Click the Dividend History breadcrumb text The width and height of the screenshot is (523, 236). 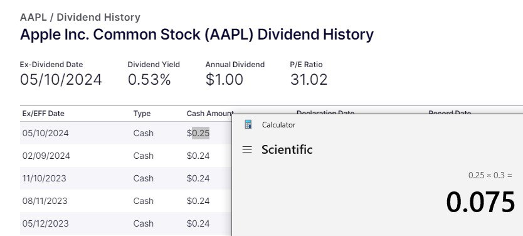click(98, 18)
